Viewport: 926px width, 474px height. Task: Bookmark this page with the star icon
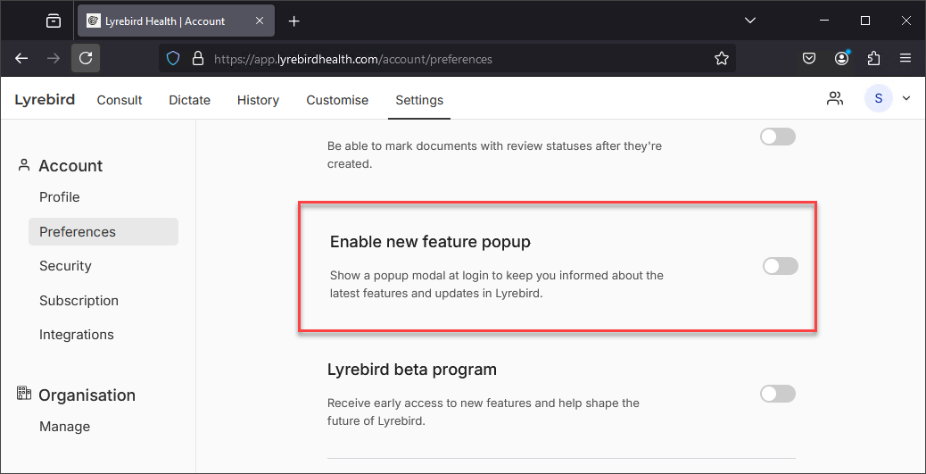tap(721, 59)
